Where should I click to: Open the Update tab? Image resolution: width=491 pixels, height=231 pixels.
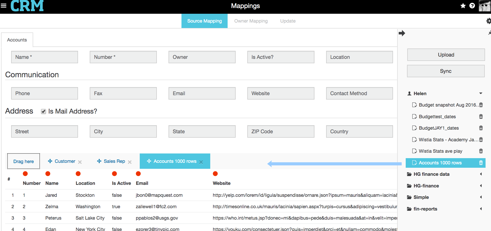pos(288,21)
